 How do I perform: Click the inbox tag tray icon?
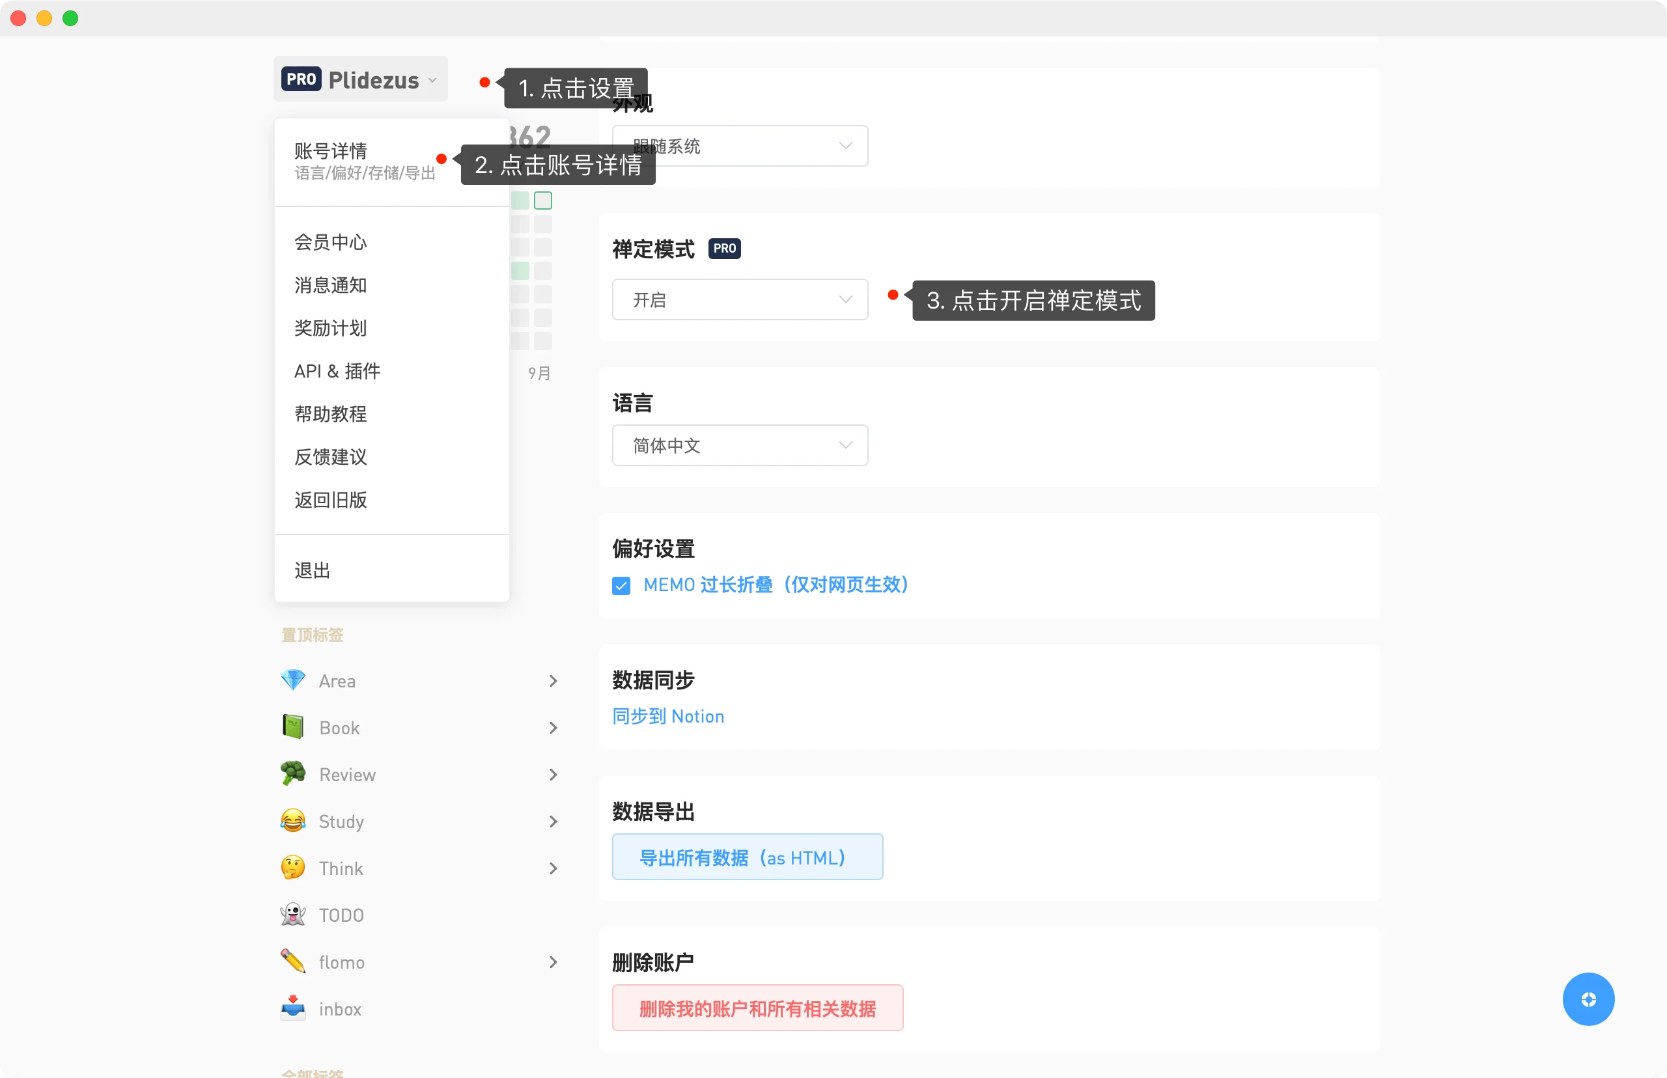292,1008
